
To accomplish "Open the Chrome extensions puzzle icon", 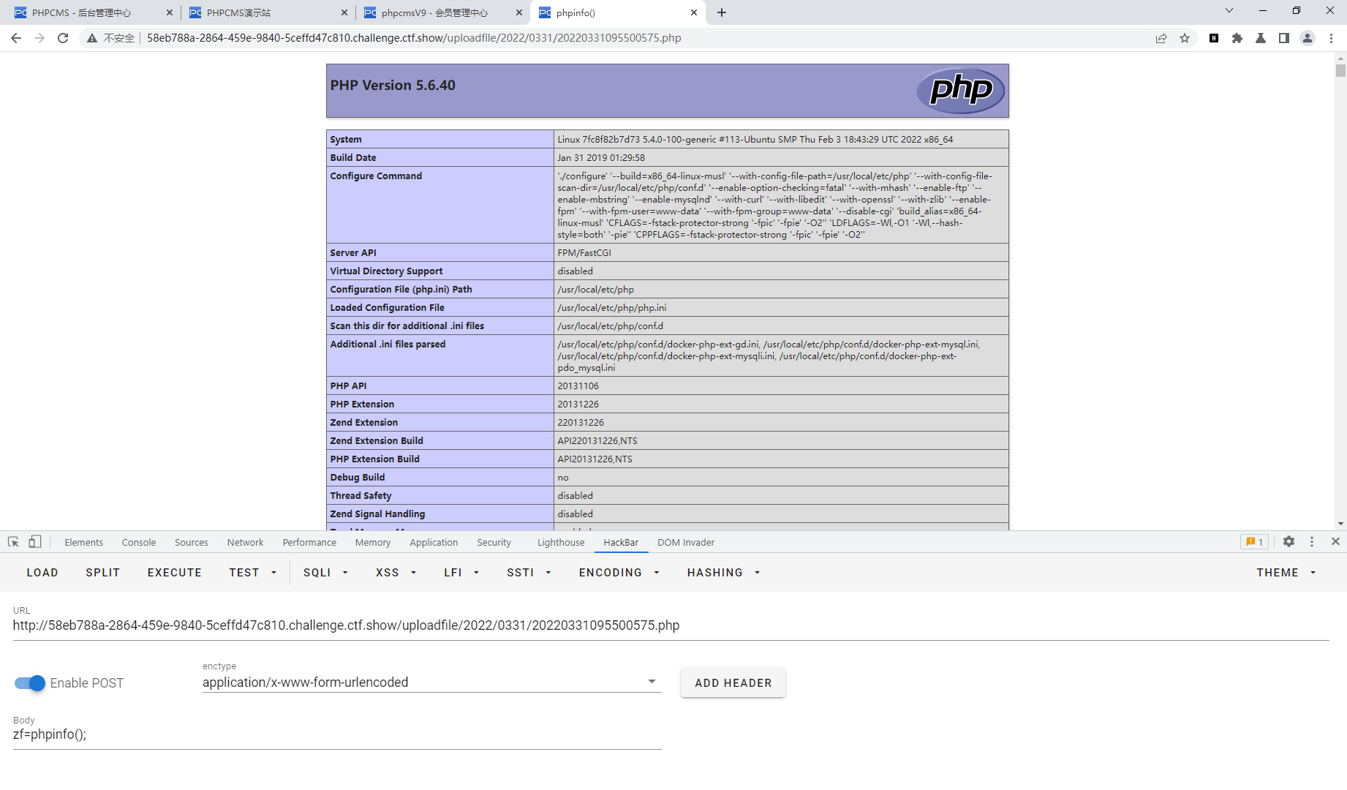I will pyautogui.click(x=1238, y=38).
